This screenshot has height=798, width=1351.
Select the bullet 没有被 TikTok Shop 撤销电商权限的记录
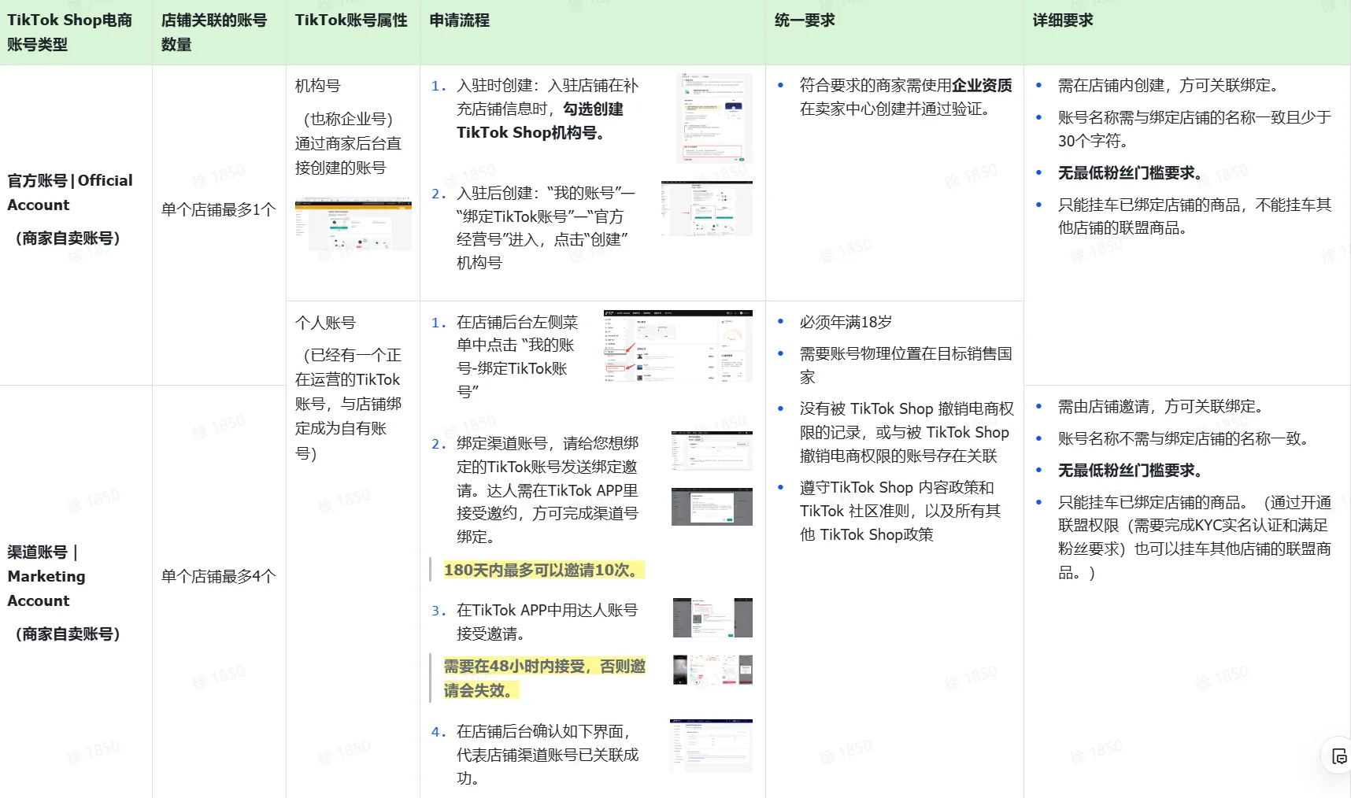[907, 432]
